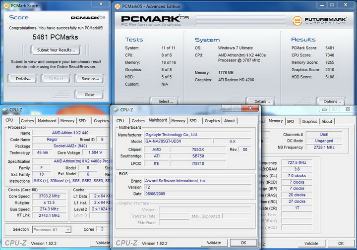Open Mainboard tab in left CPU-Z window
Screen dimensions: 357x250
tap(47, 121)
